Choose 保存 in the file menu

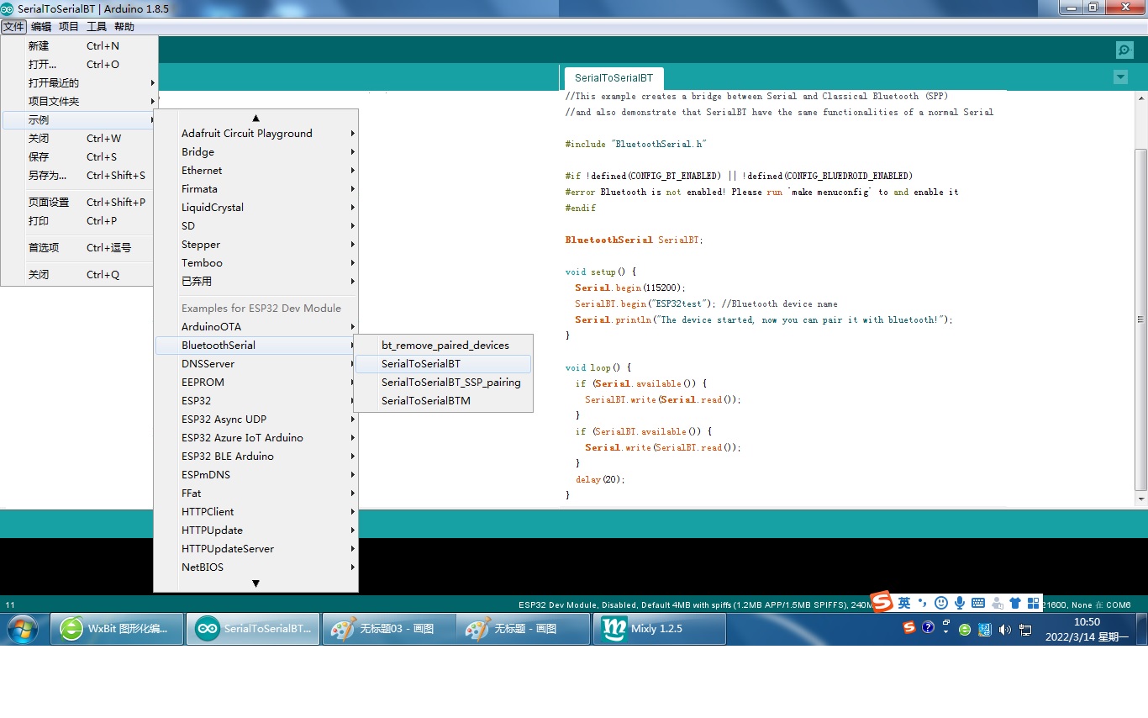[x=79, y=157]
